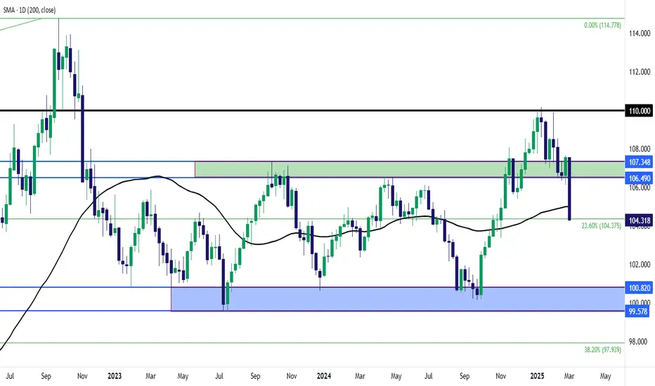The height and width of the screenshot is (386, 655).
Task: Click the May label at far right of time axis
Action: point(605,376)
